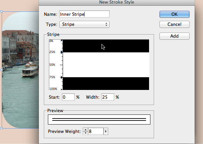Select the stripe marker at 25% on ruler
The height and width of the screenshot is (144, 203).
(x=62, y=52)
